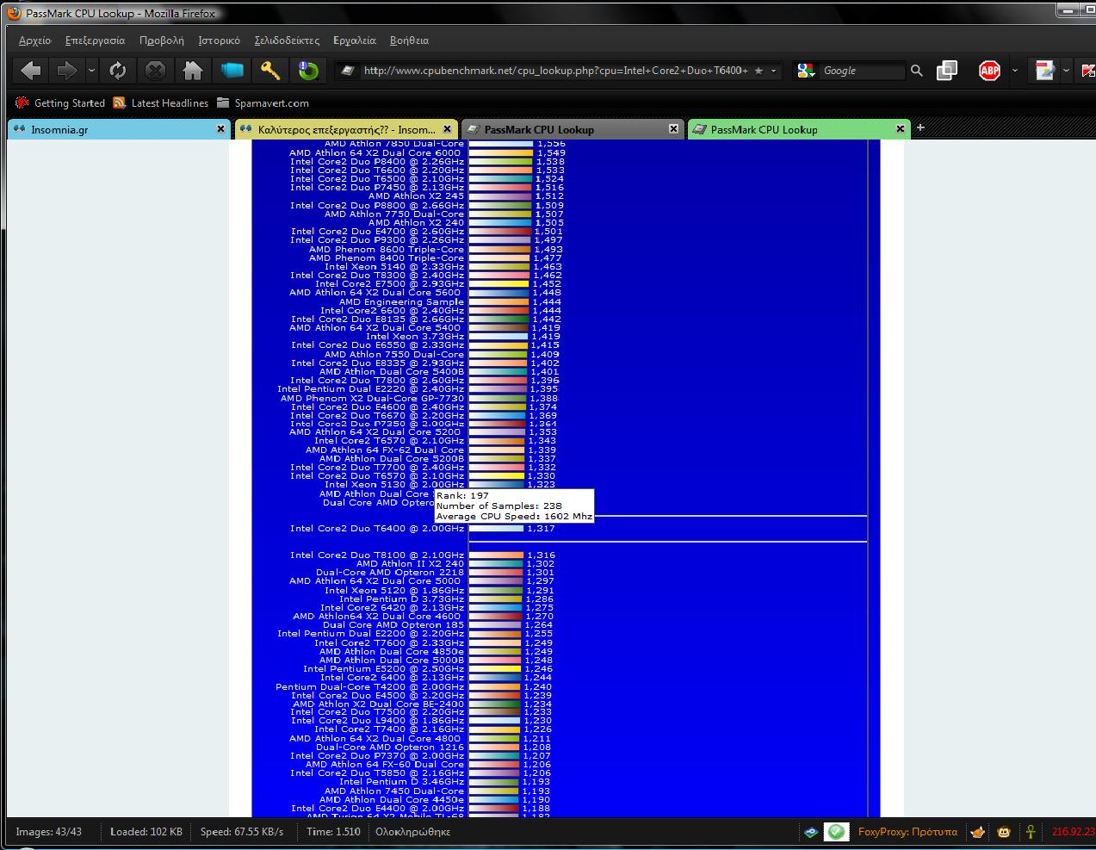Image resolution: width=1096 pixels, height=850 pixels.
Task: Click the Back navigation arrow
Action: click(x=31, y=71)
